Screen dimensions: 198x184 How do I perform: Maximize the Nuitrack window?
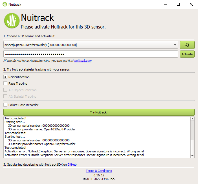178,4
